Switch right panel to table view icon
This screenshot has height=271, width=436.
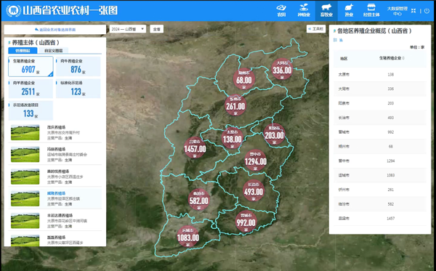(x=335, y=40)
